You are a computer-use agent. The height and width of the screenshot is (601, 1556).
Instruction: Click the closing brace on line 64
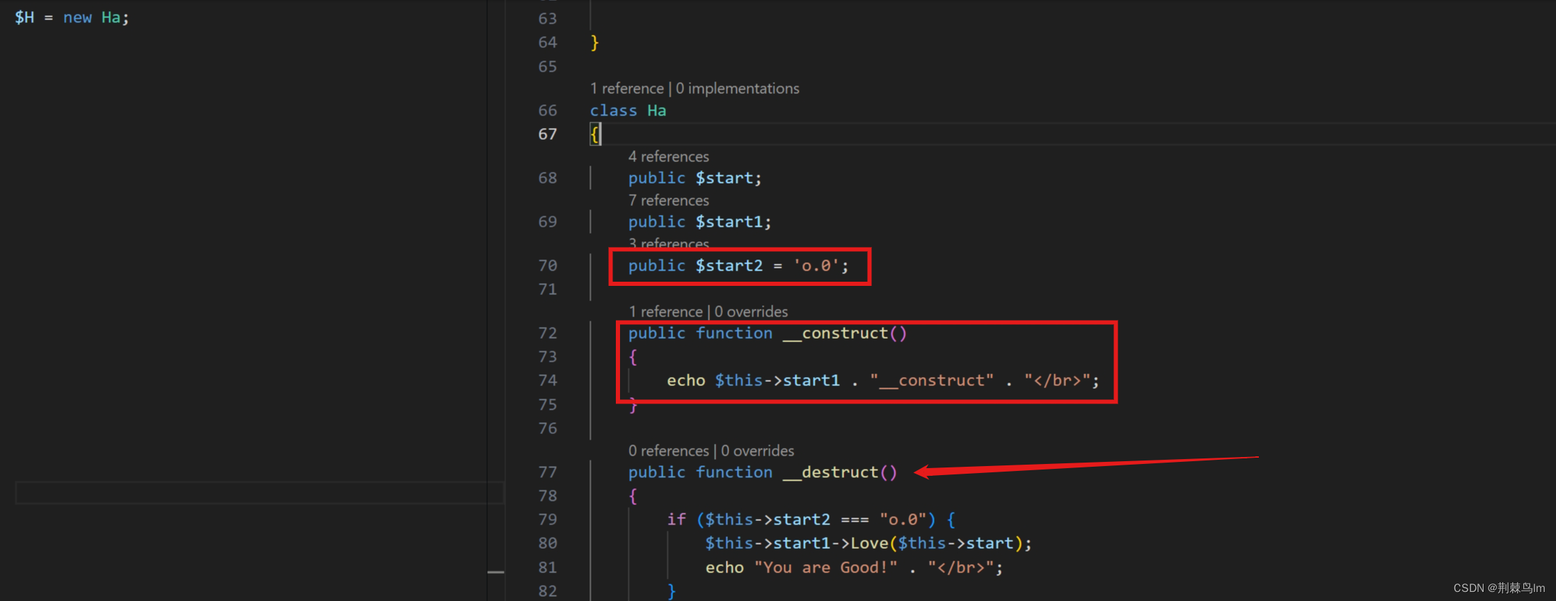(x=594, y=42)
